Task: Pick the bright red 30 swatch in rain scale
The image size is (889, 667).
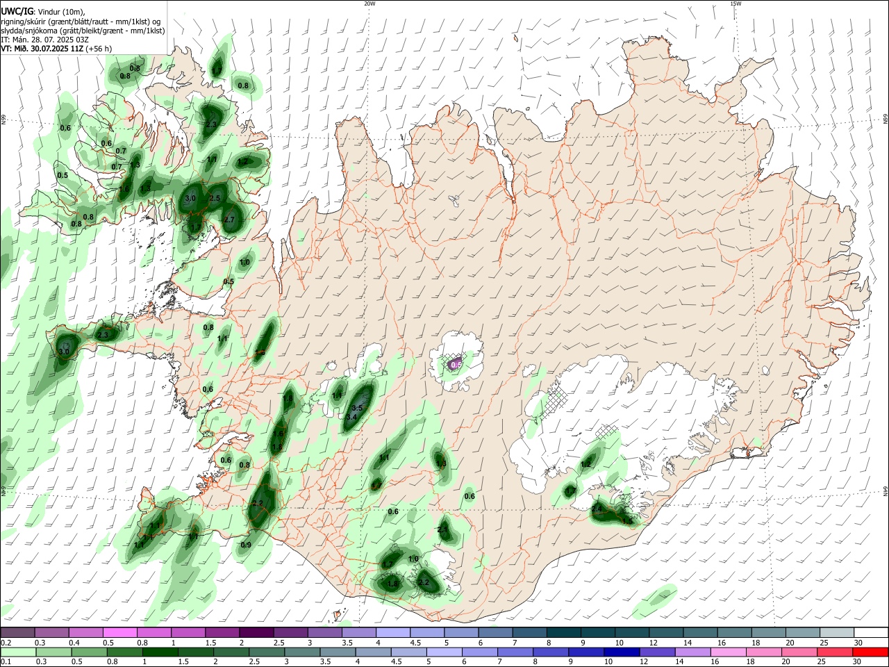Action: click(x=871, y=652)
